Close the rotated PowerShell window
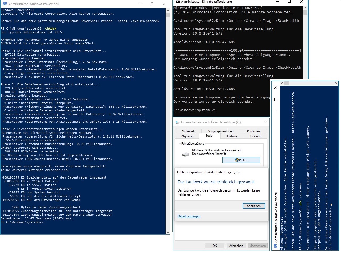This screenshot has height=253, width=341. (276, 87)
